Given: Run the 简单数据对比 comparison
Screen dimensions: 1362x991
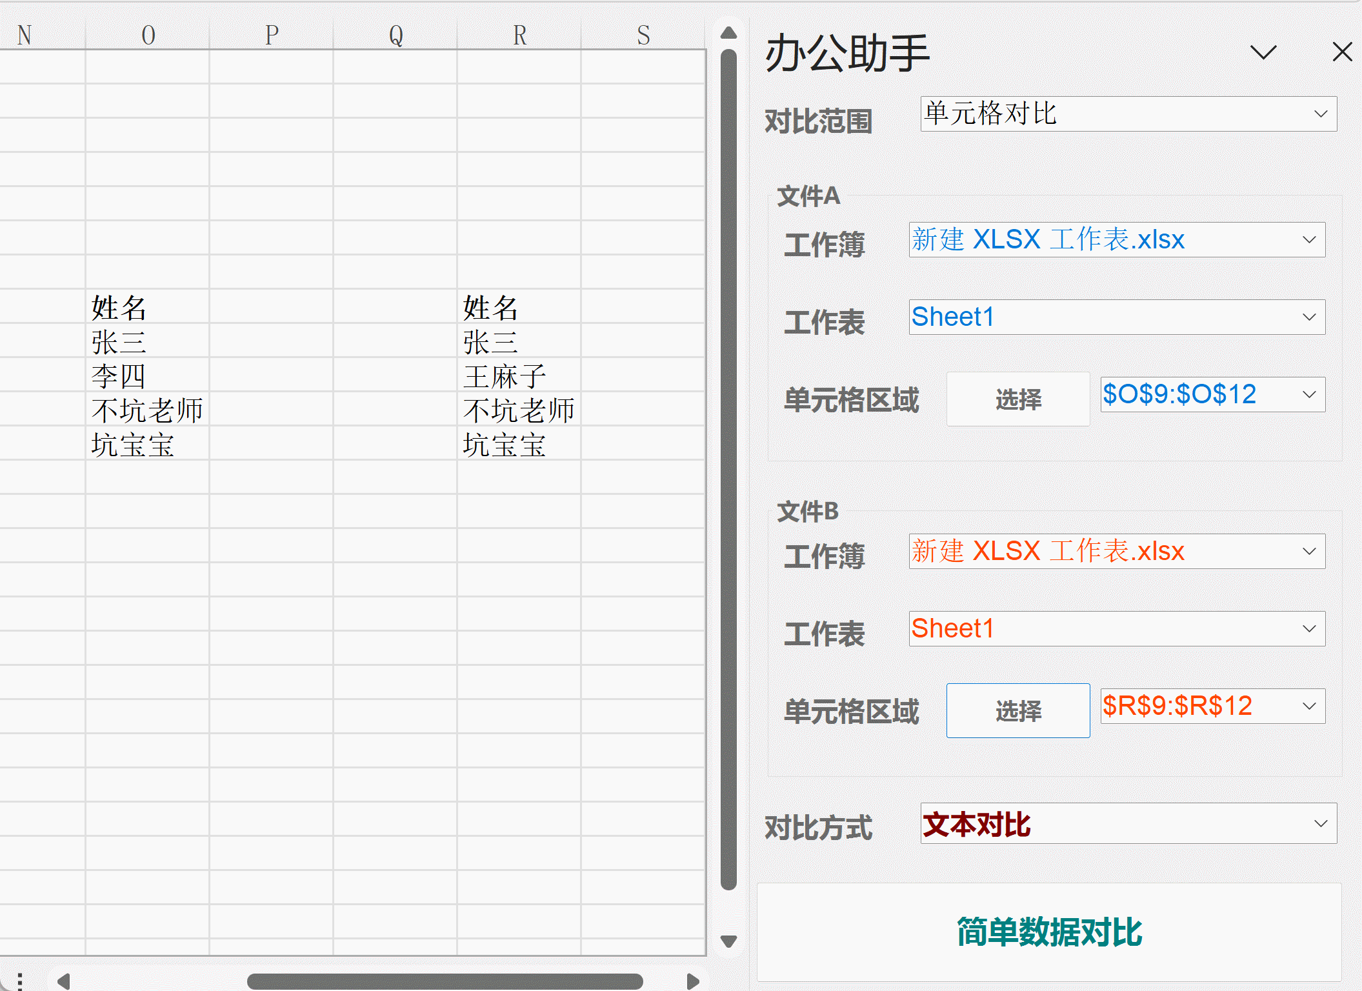Looking at the screenshot, I should click(x=1048, y=932).
